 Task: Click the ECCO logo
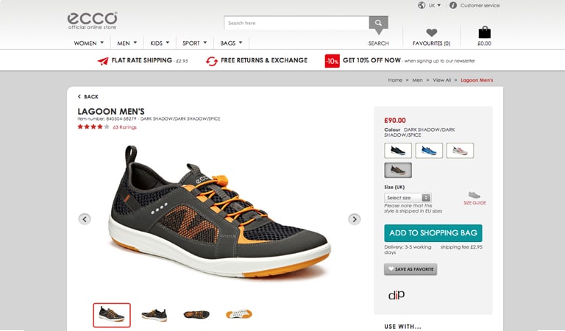(x=92, y=21)
